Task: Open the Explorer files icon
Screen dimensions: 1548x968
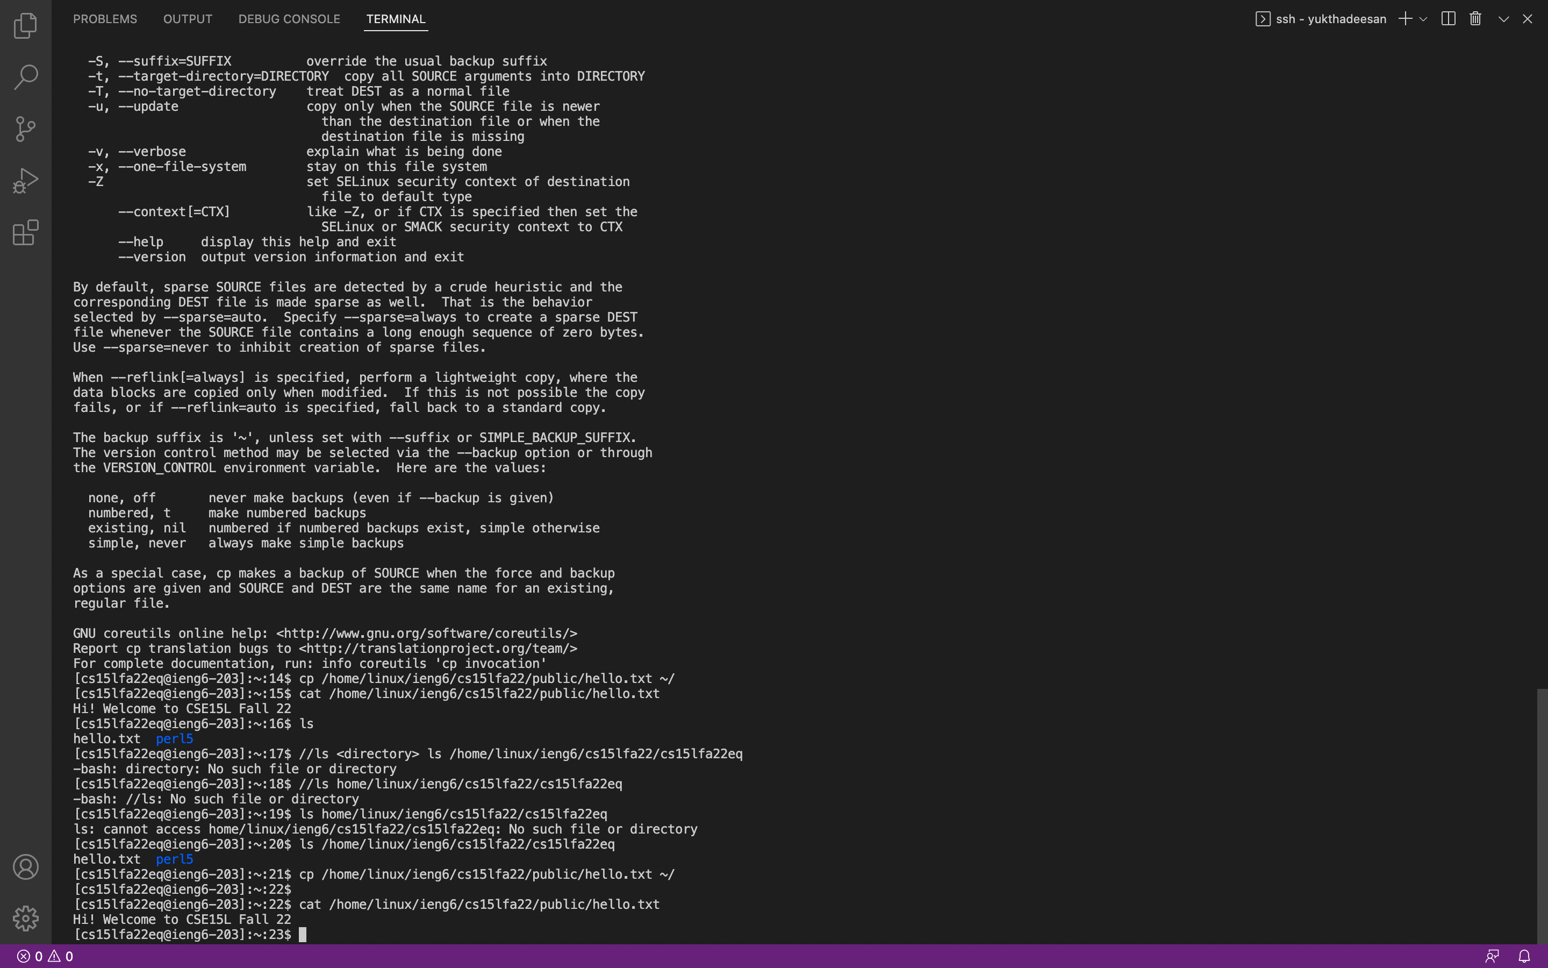Action: [x=26, y=26]
